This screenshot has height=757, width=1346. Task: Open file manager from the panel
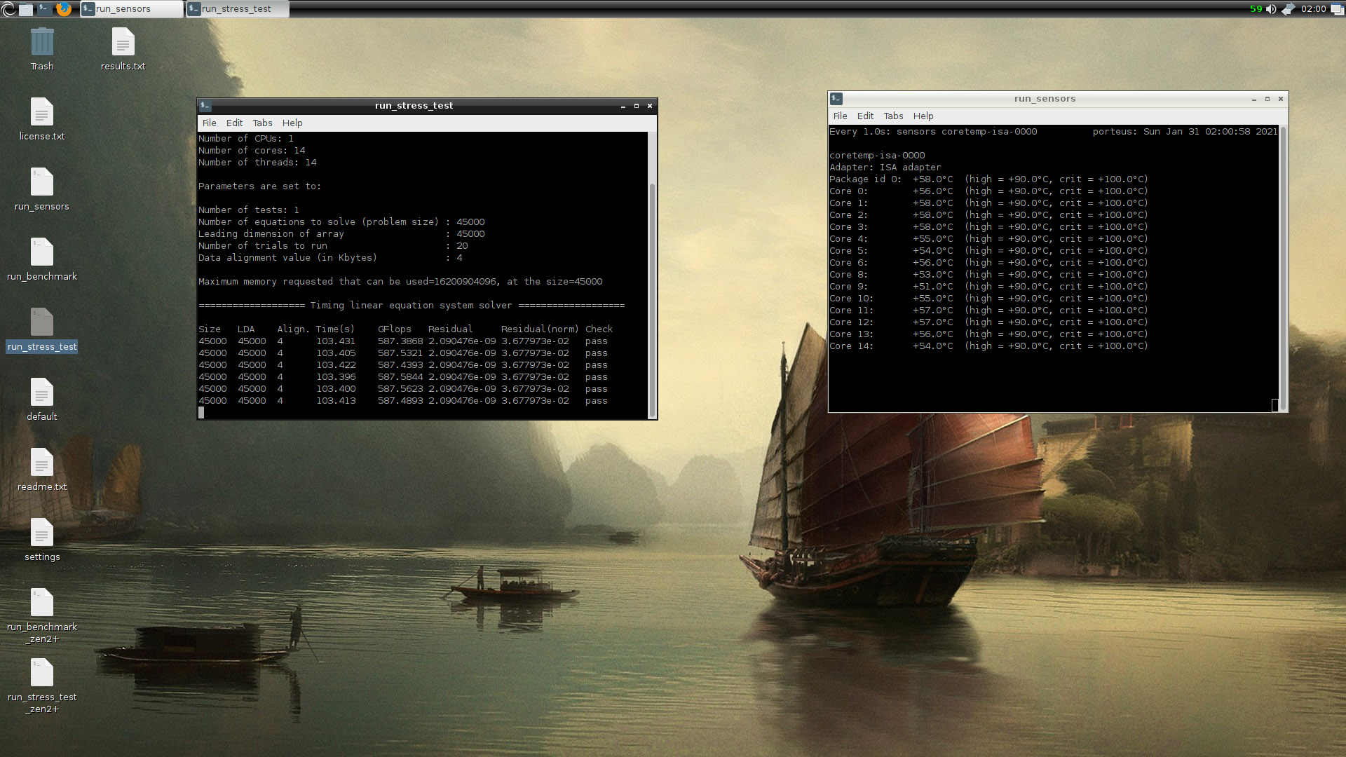[x=26, y=9]
